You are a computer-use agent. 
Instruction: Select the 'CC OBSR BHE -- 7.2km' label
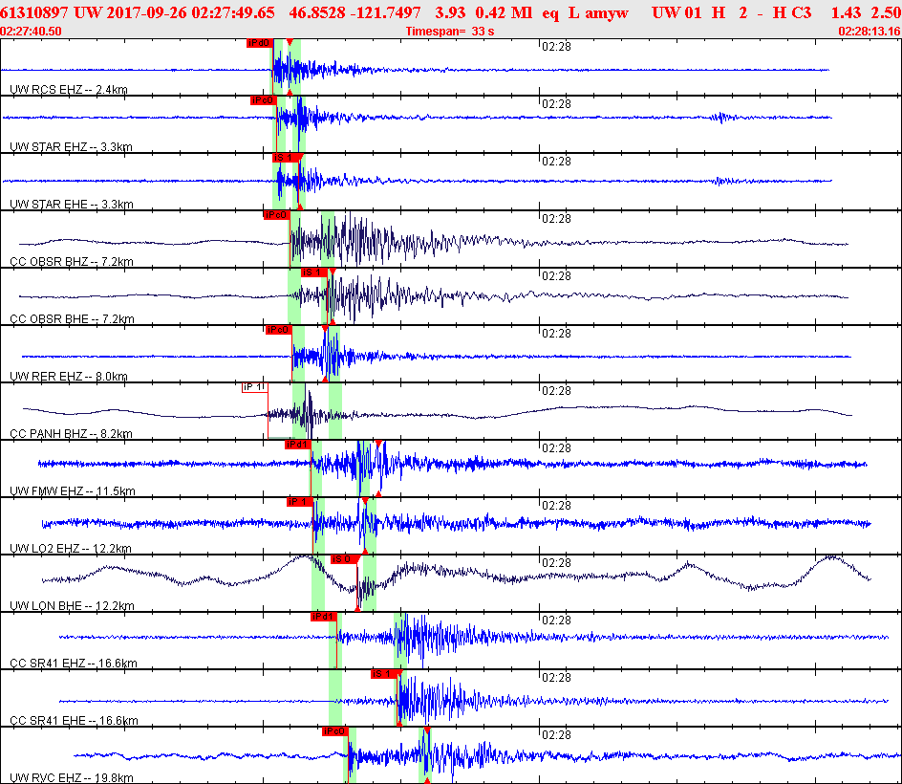(72, 319)
